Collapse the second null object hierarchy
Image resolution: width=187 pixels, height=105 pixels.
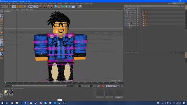[x=125, y=10]
